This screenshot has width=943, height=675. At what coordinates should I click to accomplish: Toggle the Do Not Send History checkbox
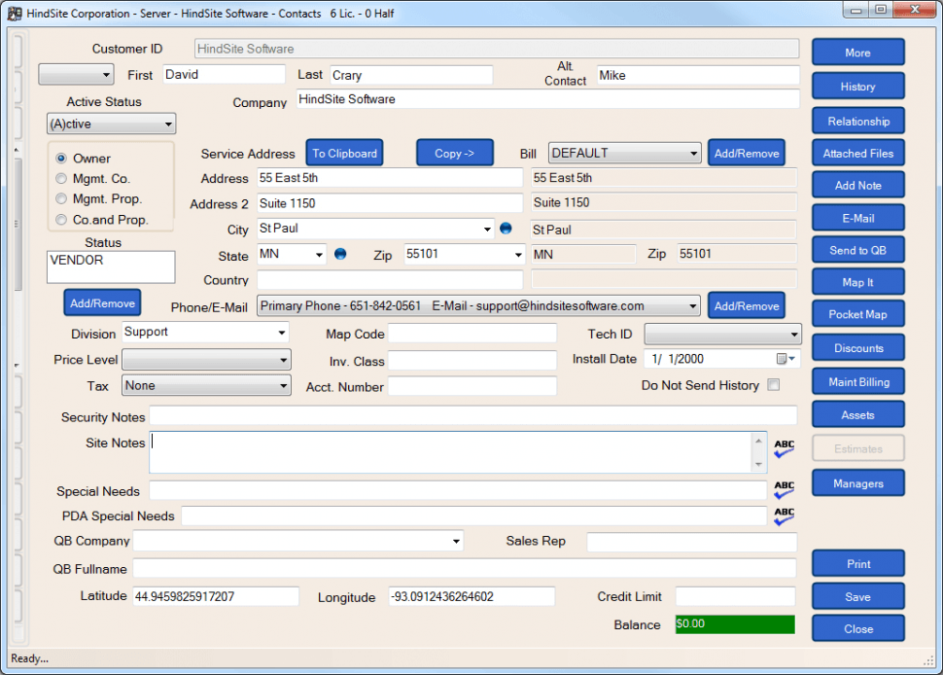(774, 385)
